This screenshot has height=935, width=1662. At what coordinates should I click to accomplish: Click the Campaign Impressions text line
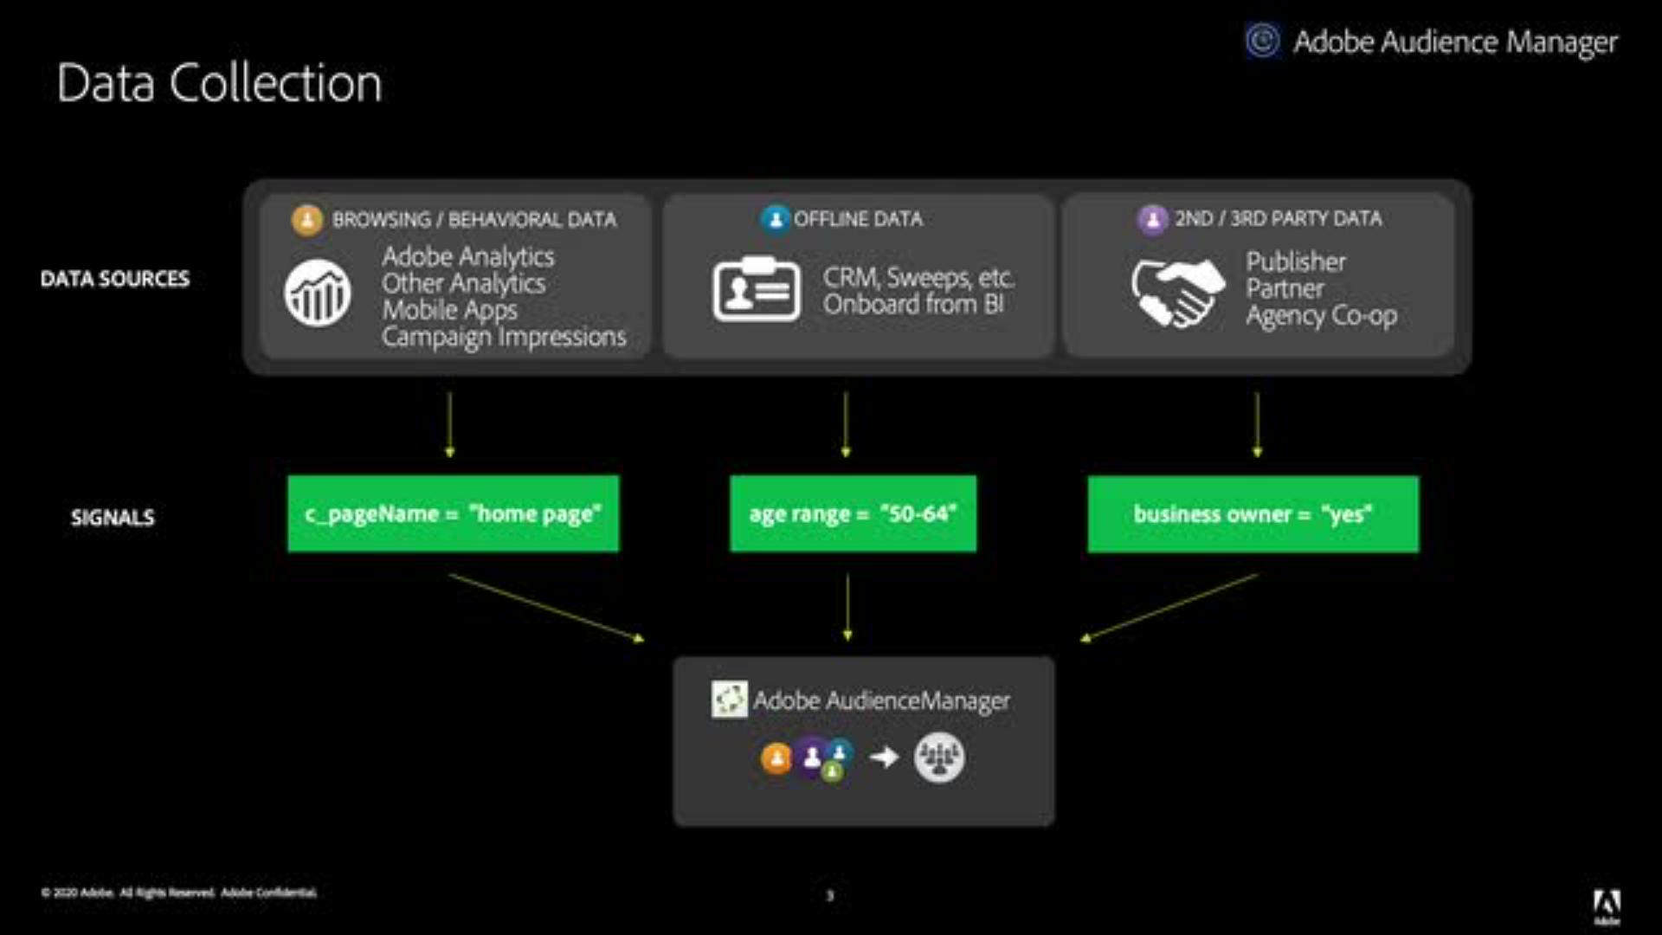pos(504,337)
